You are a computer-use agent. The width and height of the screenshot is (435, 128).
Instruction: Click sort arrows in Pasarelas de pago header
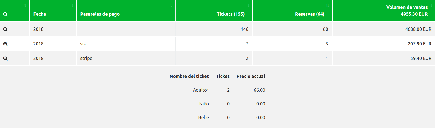171,5
